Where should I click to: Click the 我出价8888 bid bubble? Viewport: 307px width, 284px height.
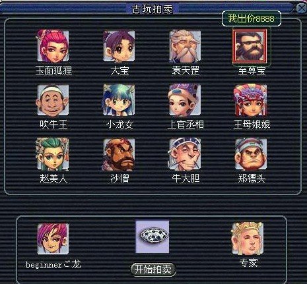pyautogui.click(x=252, y=18)
